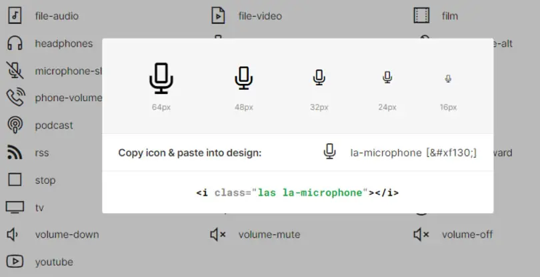Select the film strip icon

coord(421,16)
